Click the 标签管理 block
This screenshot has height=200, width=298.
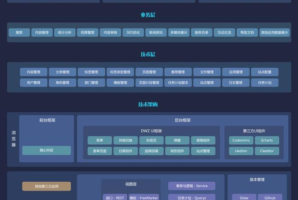(92, 72)
